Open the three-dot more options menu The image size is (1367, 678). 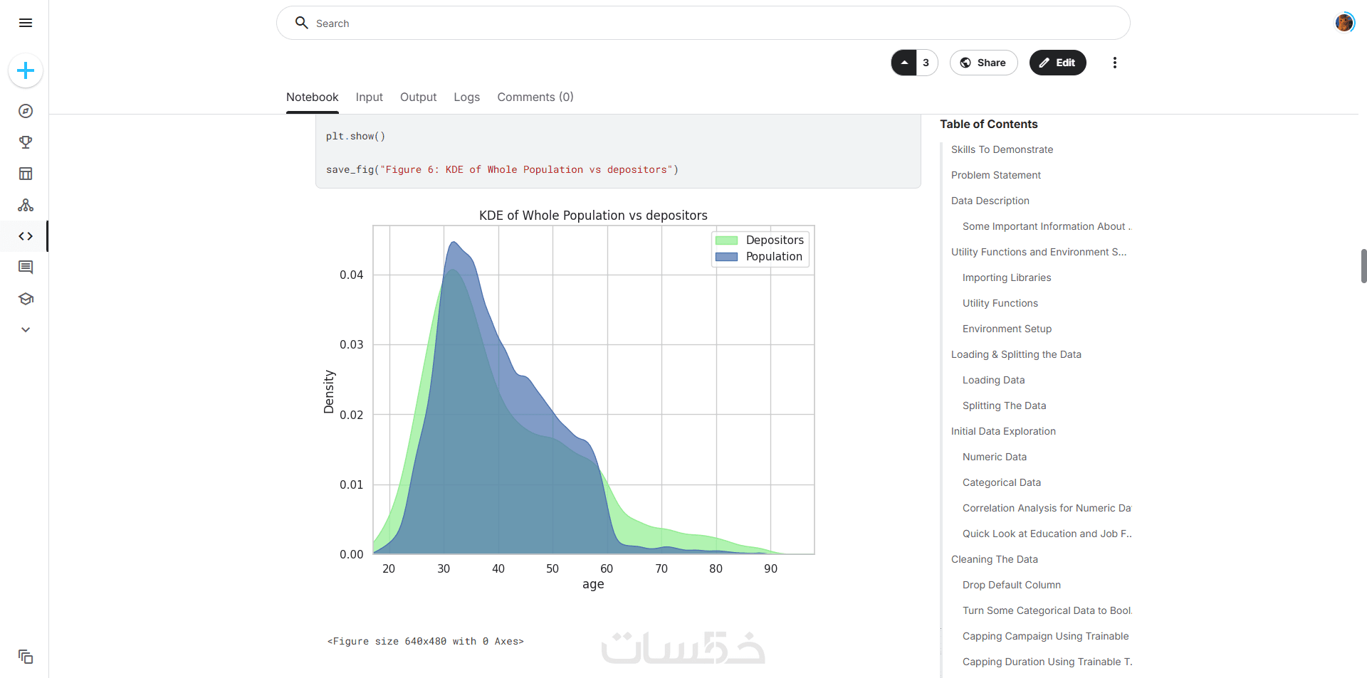pos(1114,63)
